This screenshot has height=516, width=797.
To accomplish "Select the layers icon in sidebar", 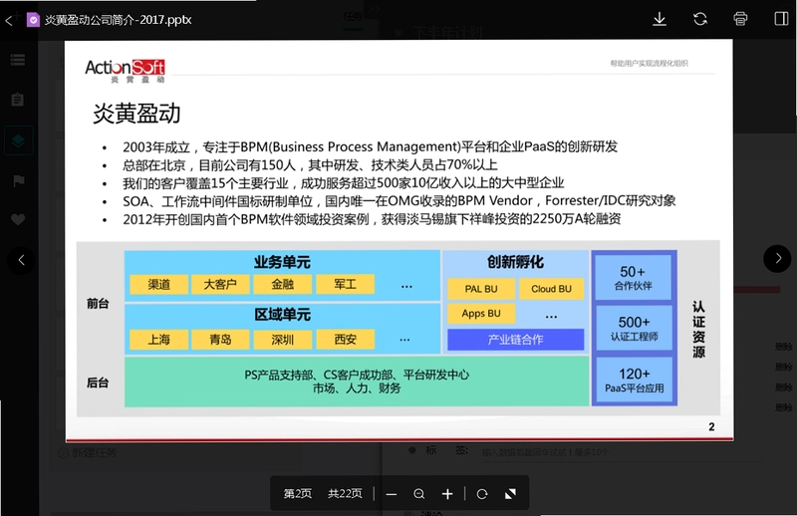I will 18,140.
